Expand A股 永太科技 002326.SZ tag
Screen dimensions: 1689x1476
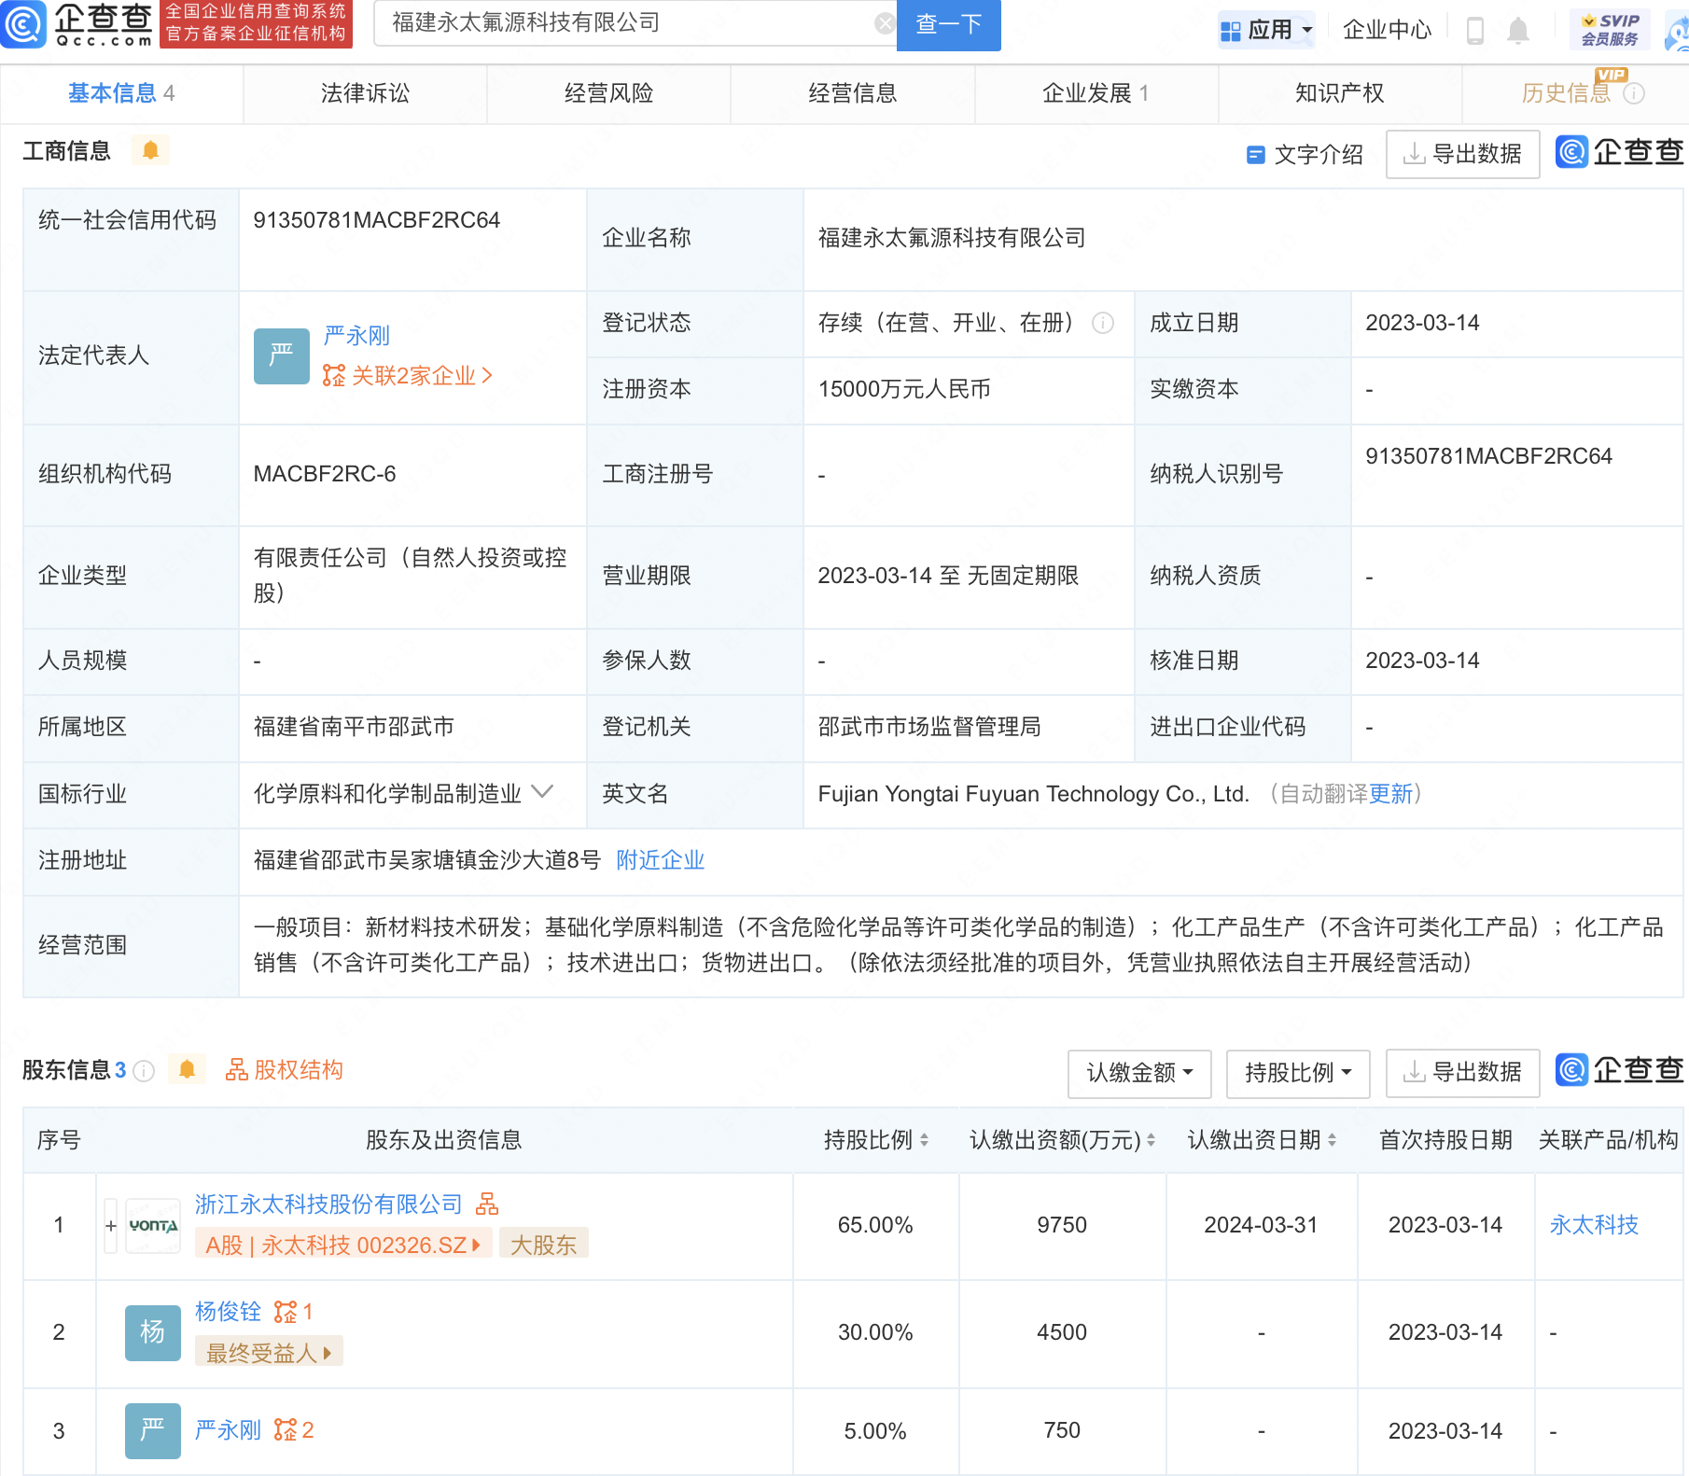342,1245
